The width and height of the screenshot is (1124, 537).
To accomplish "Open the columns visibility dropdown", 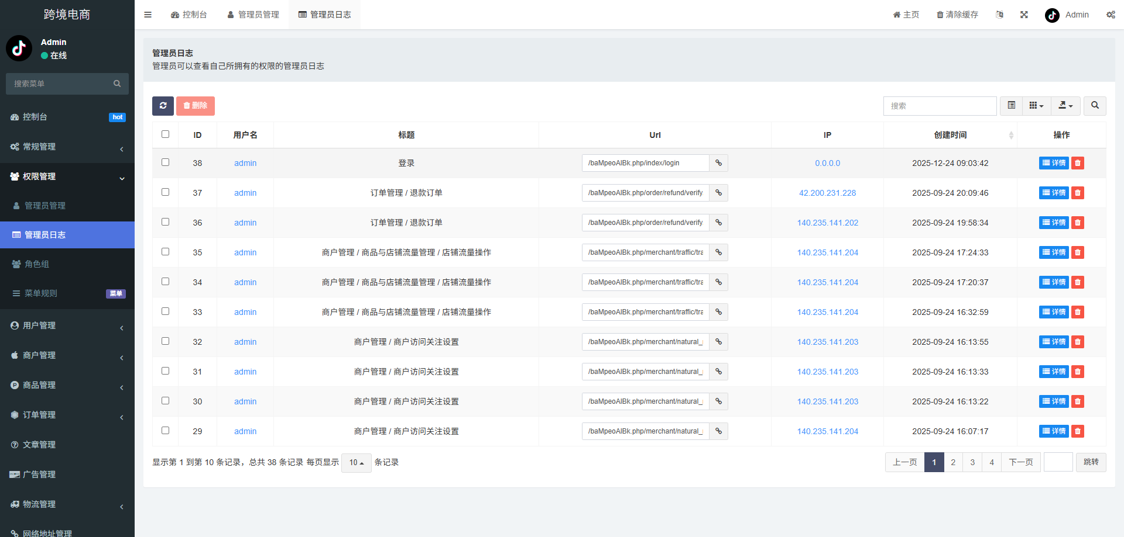I will click(x=1036, y=106).
